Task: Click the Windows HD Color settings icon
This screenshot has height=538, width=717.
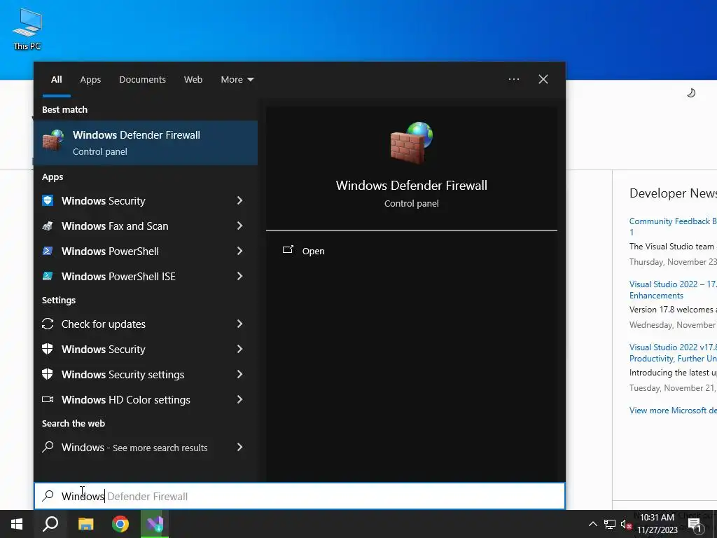Action: (48, 399)
